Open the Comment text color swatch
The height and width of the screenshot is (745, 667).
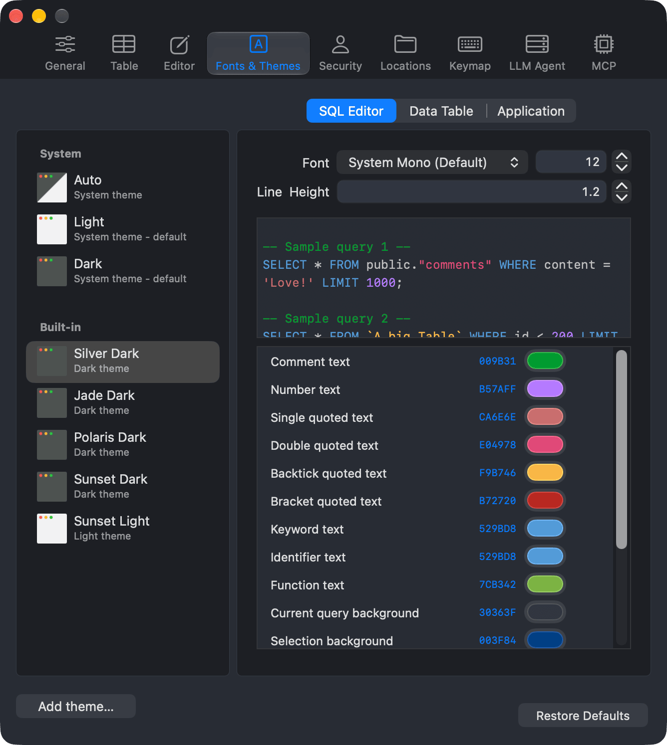(x=545, y=361)
